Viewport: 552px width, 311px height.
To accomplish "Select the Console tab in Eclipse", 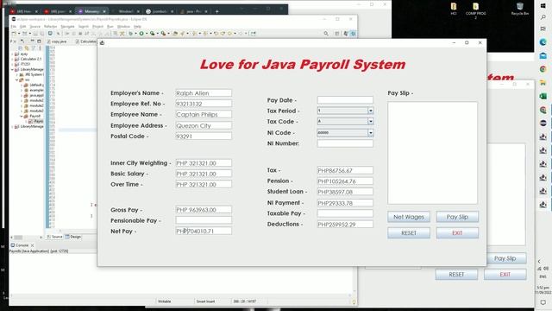I will click(x=22, y=245).
